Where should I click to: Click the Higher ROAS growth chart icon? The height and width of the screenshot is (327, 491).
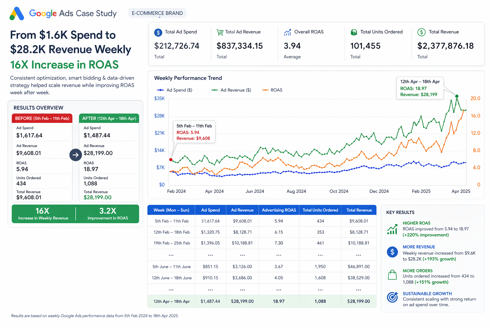coord(392,229)
